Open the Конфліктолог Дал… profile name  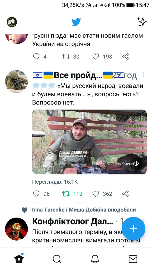(x=73, y=221)
